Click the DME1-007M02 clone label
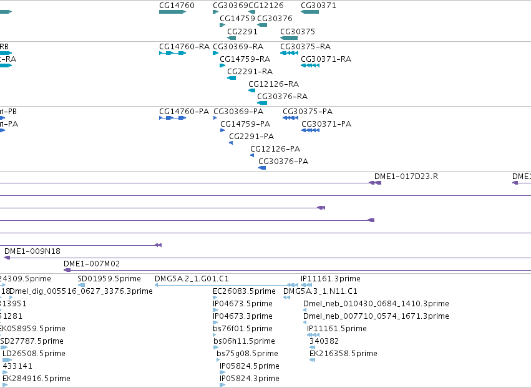The width and height of the screenshot is (531, 388). pos(92,264)
